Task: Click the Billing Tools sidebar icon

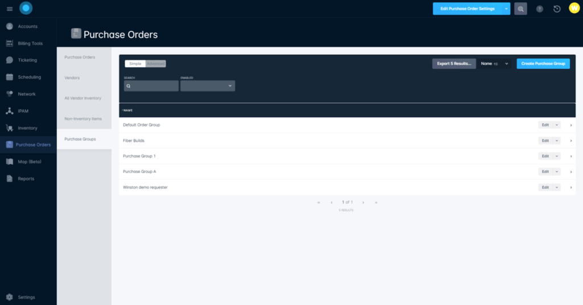Action: [10, 43]
